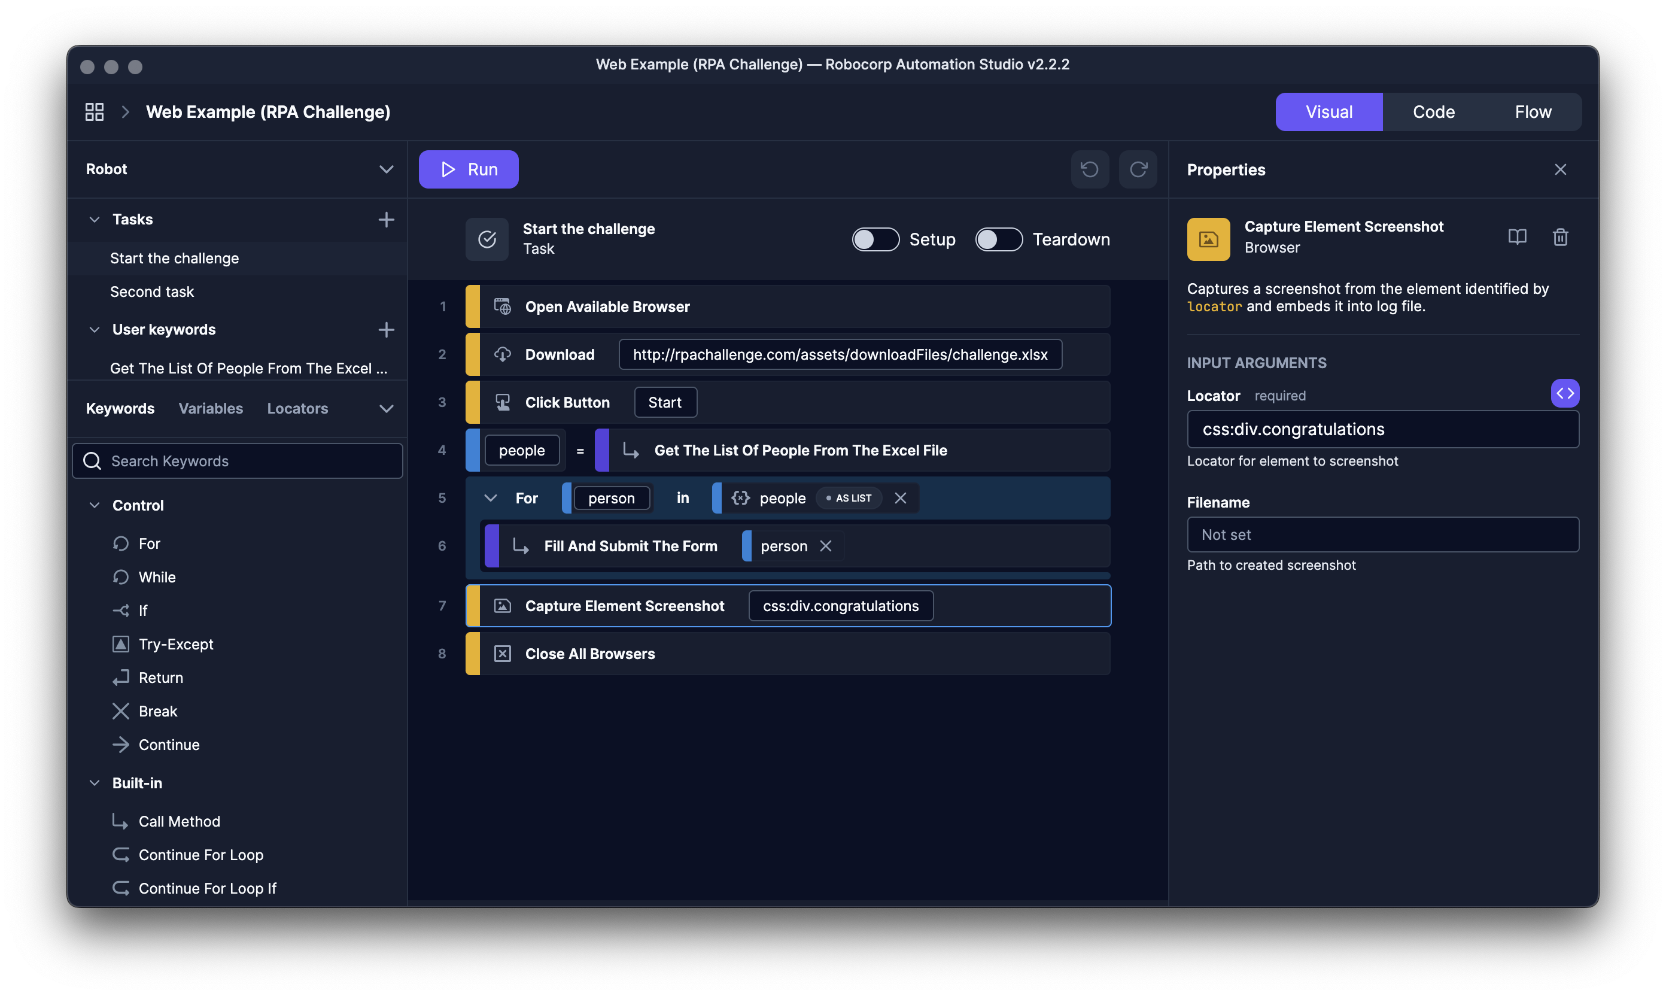Click the undo arrow icon

click(x=1089, y=170)
